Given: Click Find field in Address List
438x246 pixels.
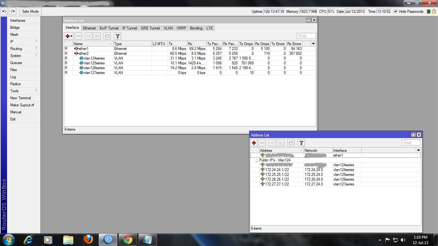Looking at the screenshot, I should 411,143.
